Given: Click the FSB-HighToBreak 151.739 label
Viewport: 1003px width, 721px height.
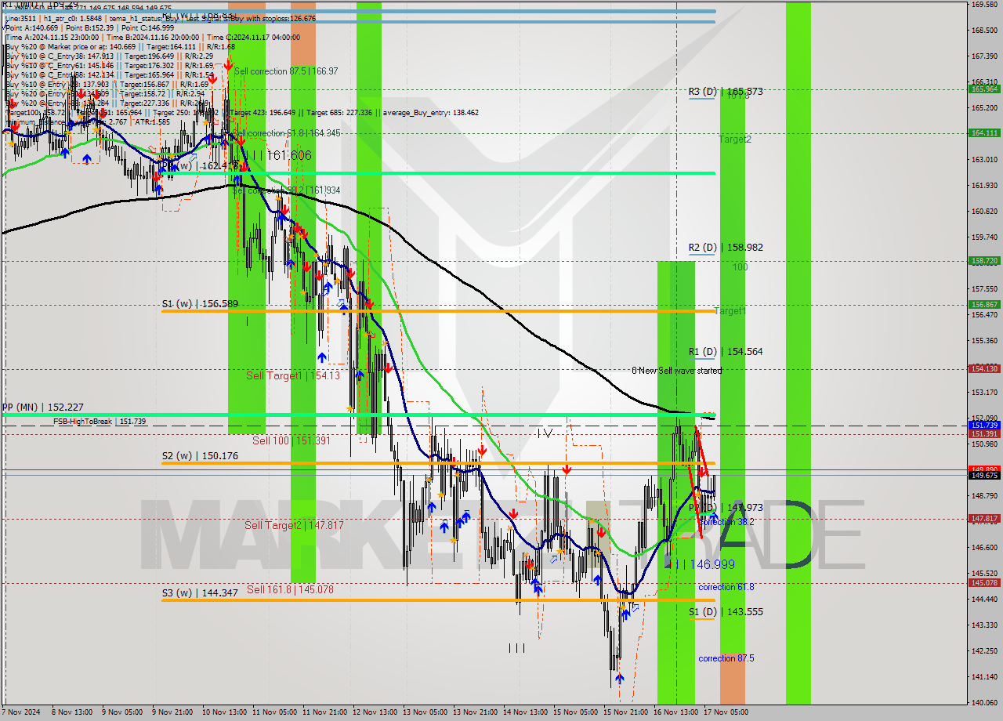Looking at the screenshot, I should click(100, 422).
